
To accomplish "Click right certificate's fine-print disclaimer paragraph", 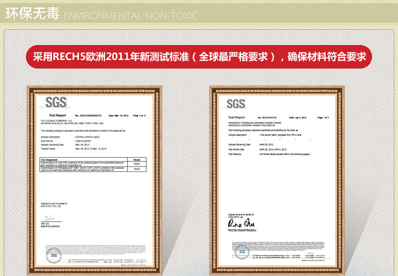I will (x=278, y=245).
